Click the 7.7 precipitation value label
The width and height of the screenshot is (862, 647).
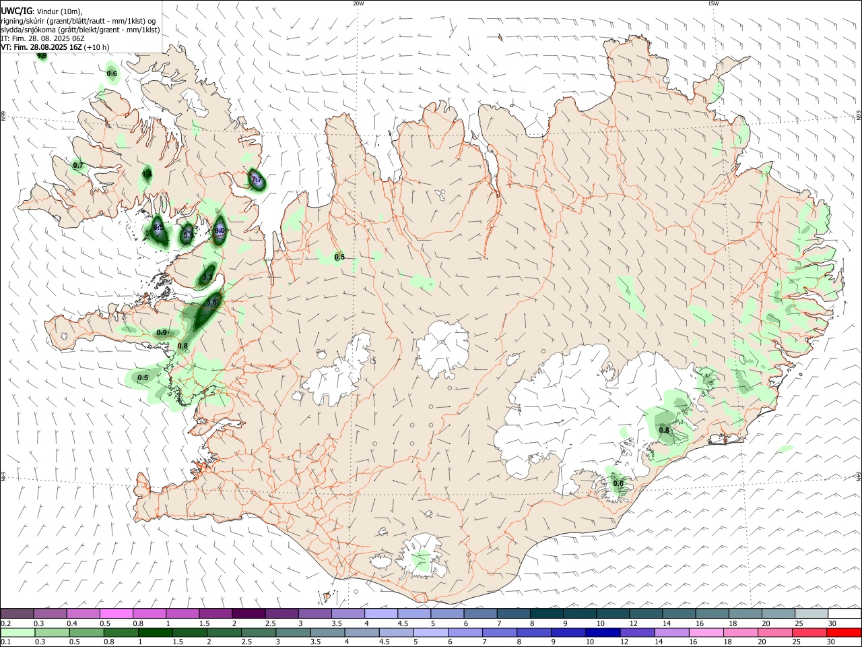pos(256,179)
